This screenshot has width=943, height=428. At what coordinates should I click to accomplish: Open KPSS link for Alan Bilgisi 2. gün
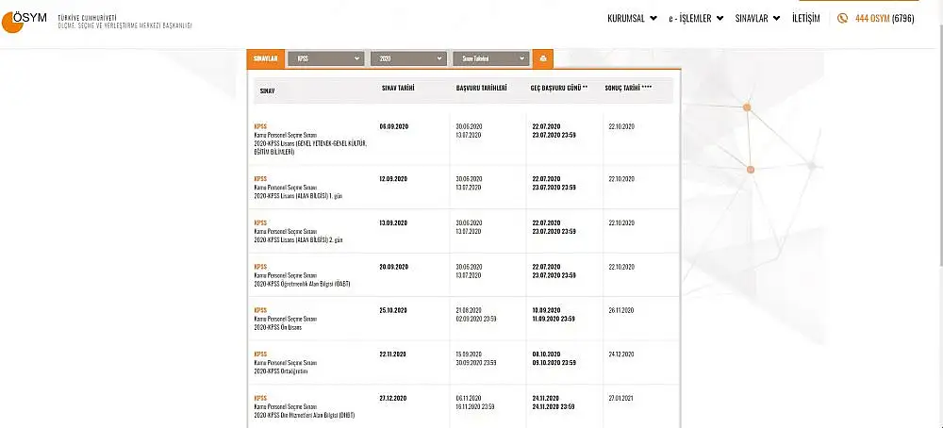pos(260,222)
